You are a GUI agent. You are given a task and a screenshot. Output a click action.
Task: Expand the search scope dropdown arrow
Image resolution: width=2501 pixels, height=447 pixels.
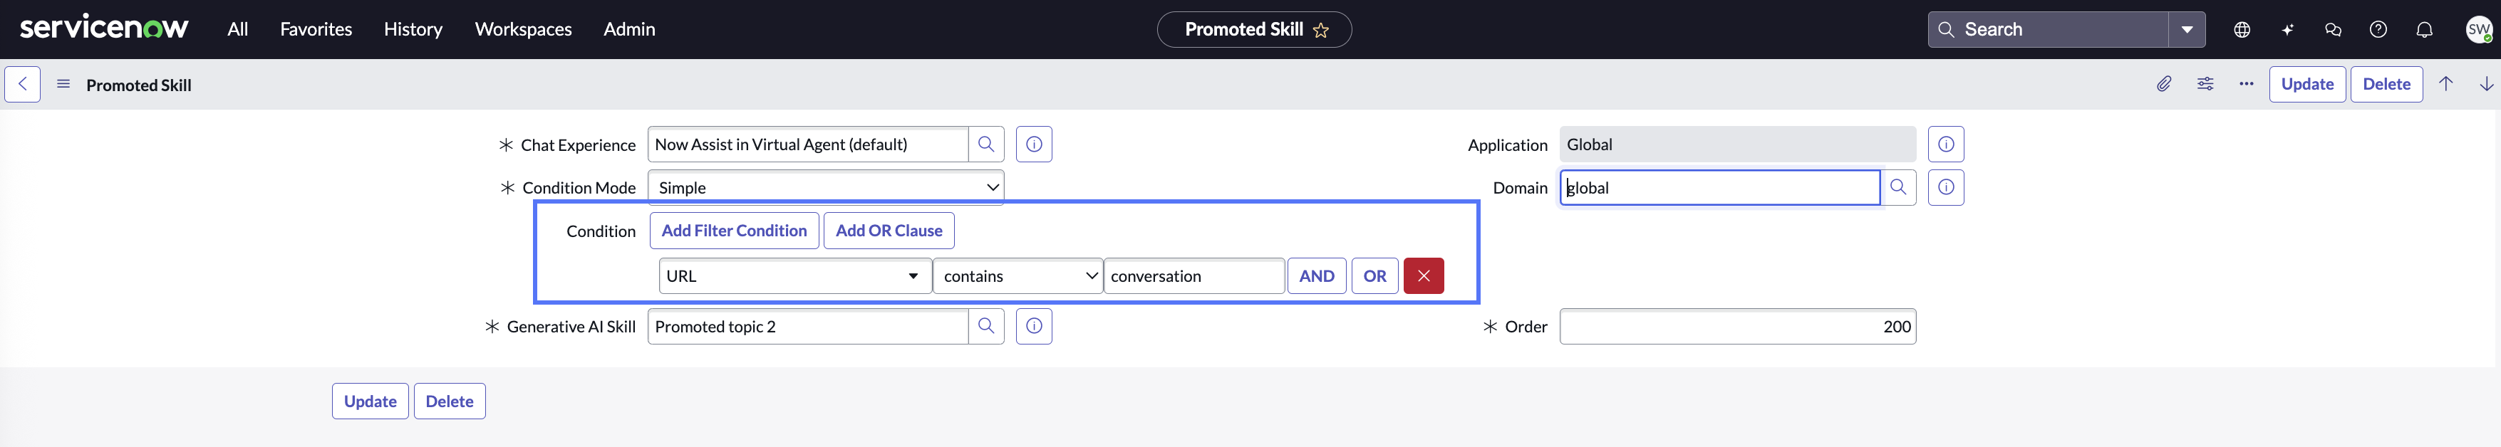(2187, 30)
